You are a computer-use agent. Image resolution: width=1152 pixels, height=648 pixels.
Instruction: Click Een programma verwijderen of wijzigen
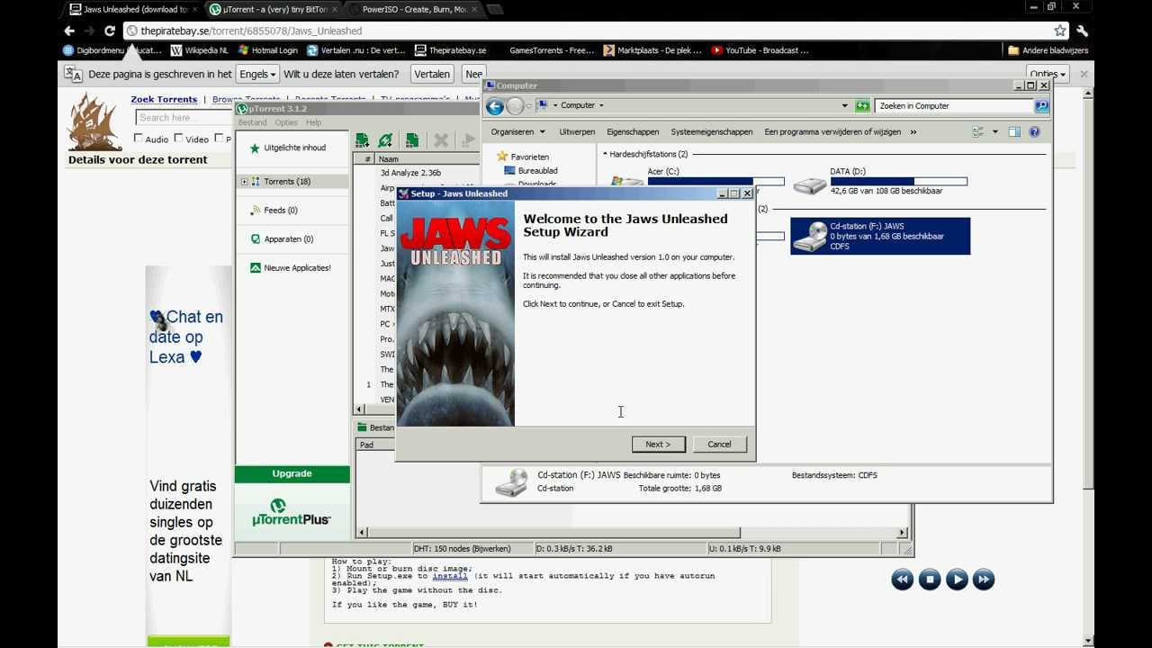(832, 131)
